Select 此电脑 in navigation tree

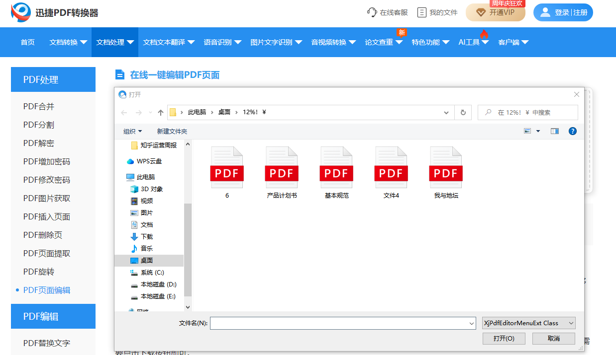pos(141,177)
